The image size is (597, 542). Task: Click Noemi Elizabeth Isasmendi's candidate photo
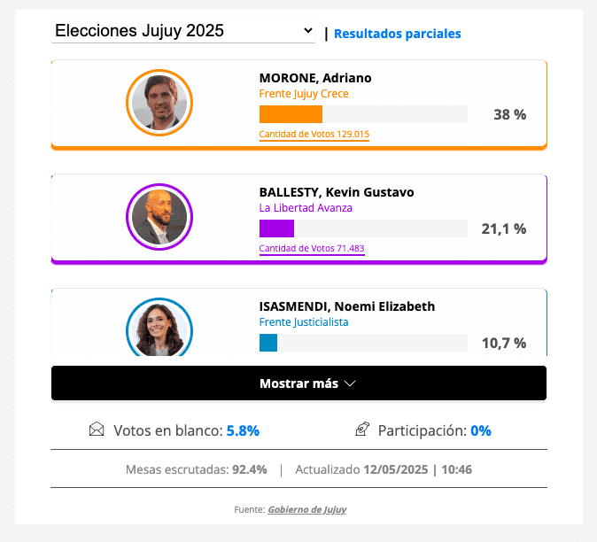click(x=159, y=329)
